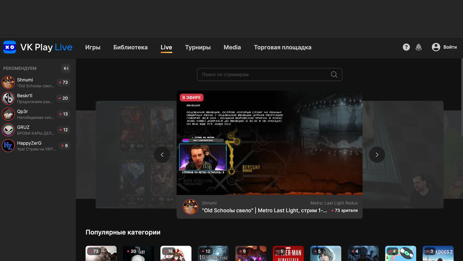
Task: Open stream title "Old Schoolы свело"
Action: coord(264,210)
